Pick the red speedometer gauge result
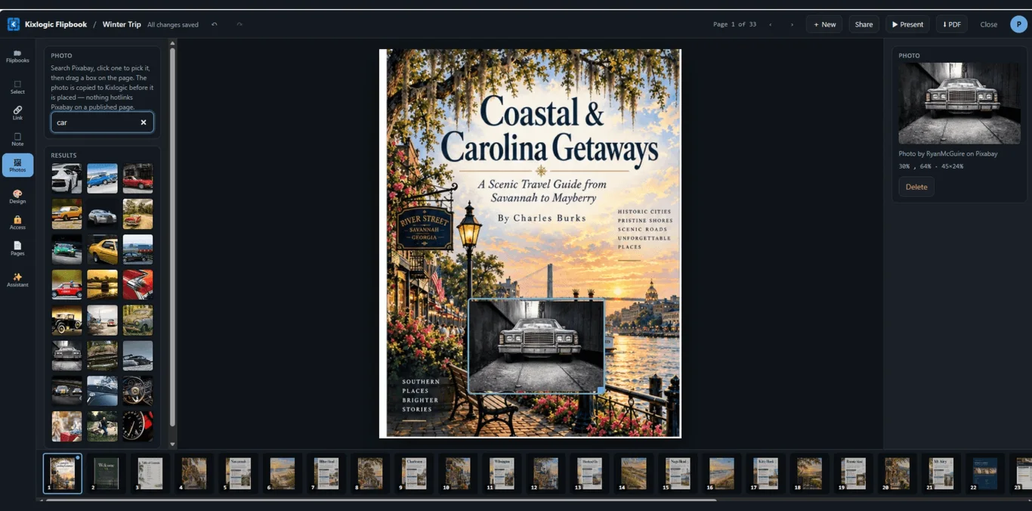The width and height of the screenshot is (1032, 511). [x=137, y=426]
